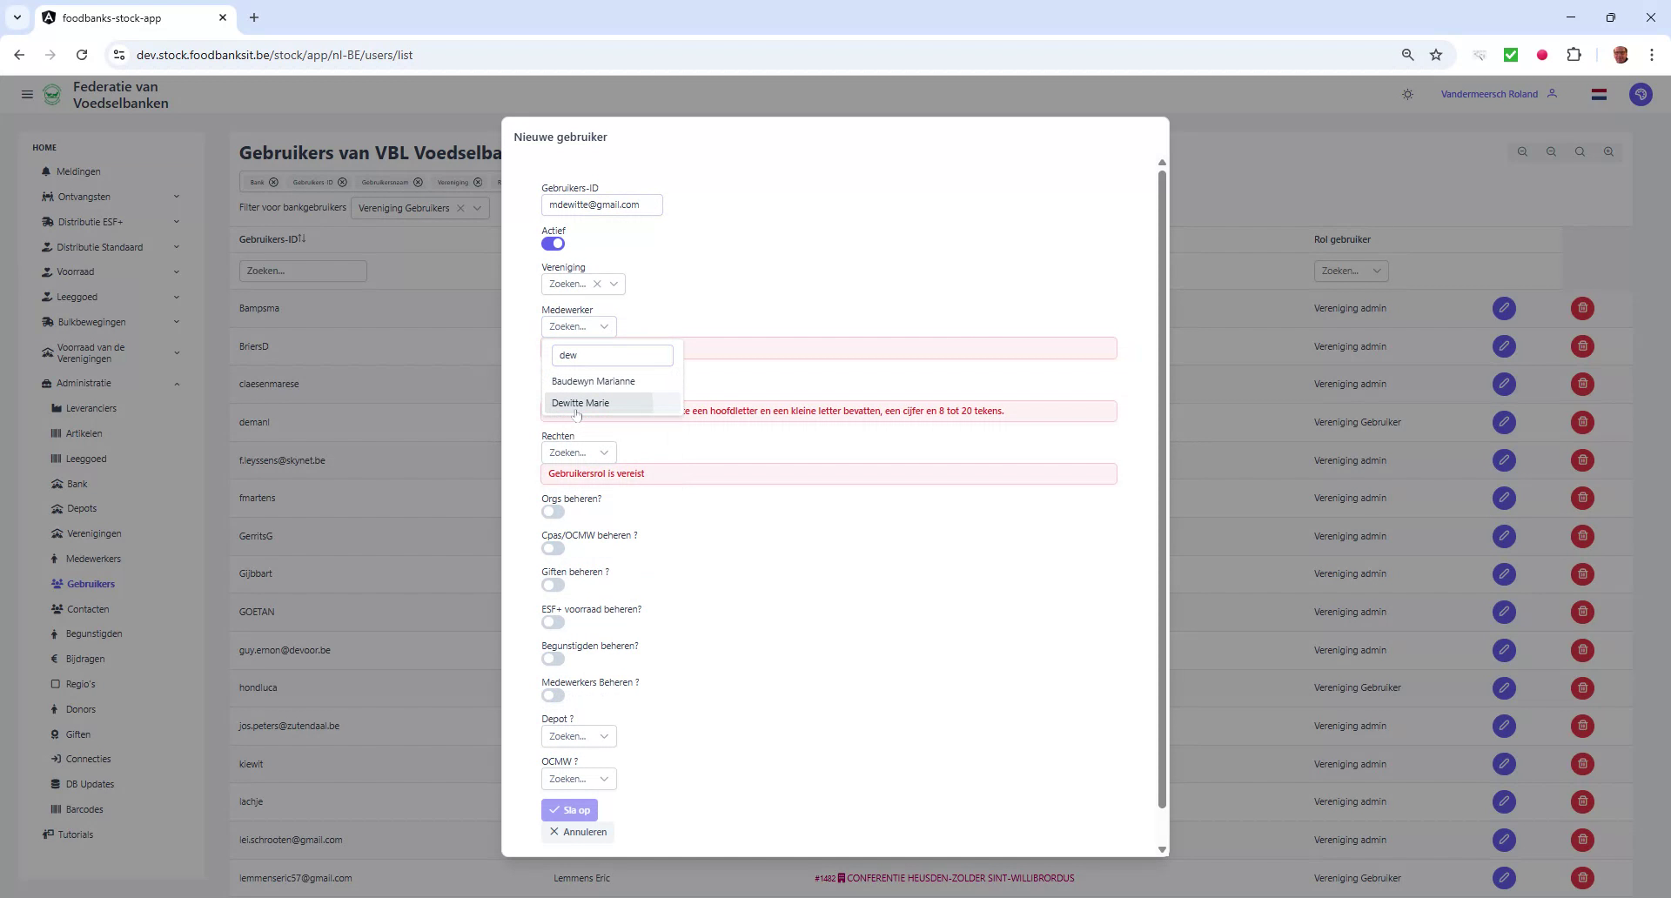Click the Sla op button
This screenshot has height=898, width=1671.
569,809
